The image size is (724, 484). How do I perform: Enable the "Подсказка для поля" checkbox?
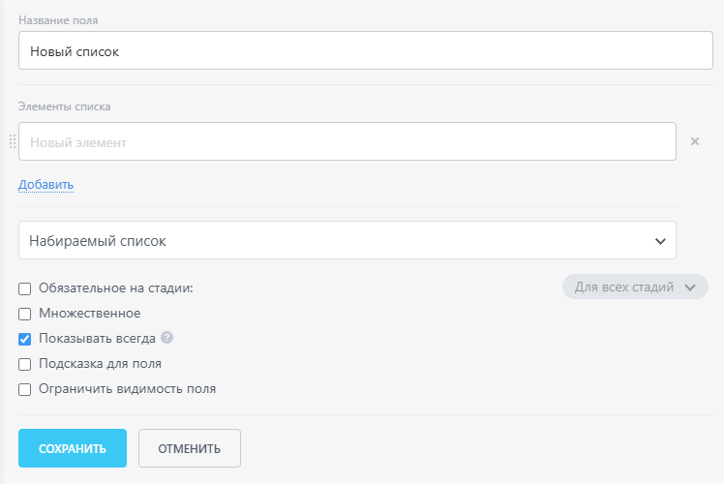(25, 364)
